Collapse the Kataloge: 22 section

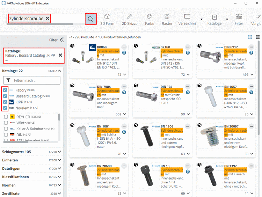pyautogui.click(x=59, y=71)
